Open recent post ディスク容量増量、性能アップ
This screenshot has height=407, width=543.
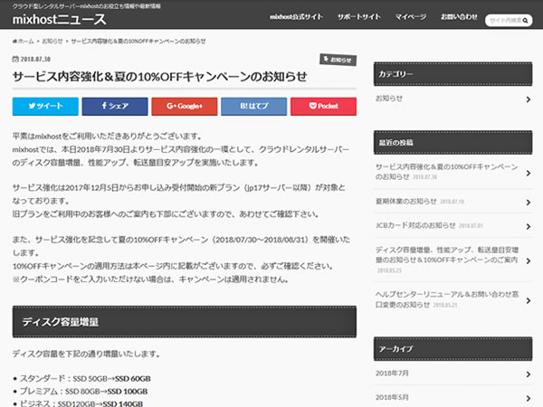coord(447,255)
